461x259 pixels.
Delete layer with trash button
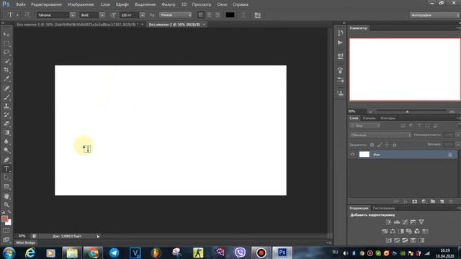pos(451,201)
